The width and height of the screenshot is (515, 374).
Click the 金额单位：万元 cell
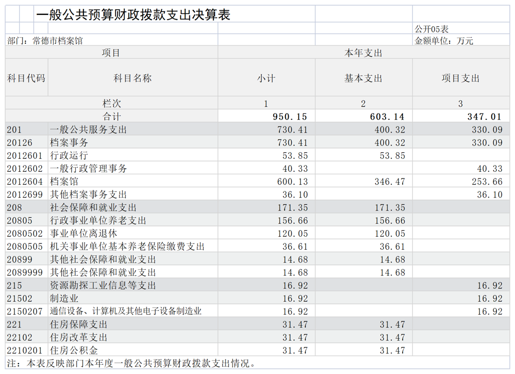461,40
